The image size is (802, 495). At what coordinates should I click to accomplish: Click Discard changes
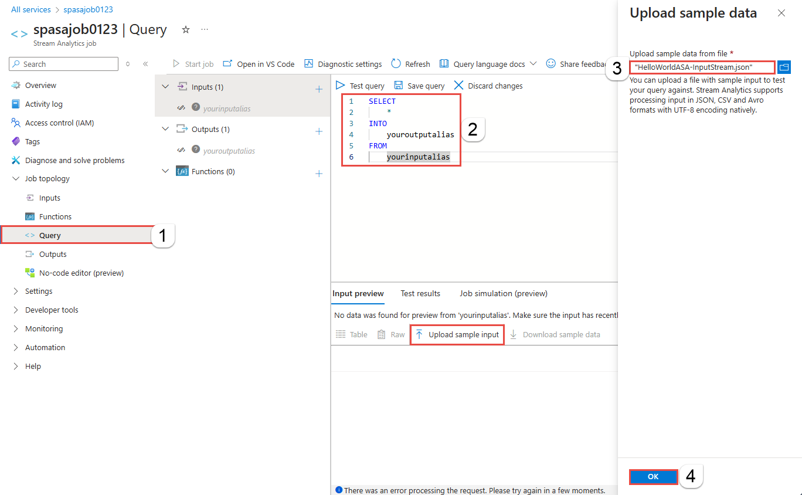tap(488, 86)
